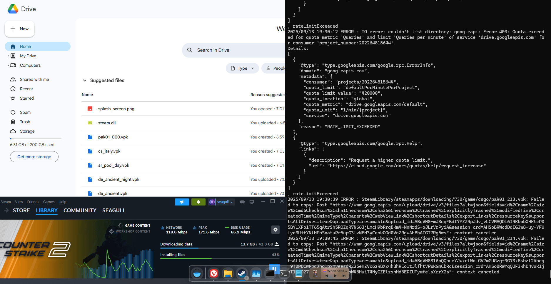The height and width of the screenshot is (284, 551).
Task: Click the Drive storage usage bar
Action: (36, 139)
